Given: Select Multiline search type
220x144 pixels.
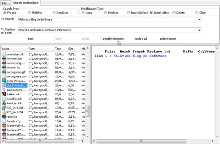Looking at the screenshot, I should pyautogui.click(x=29, y=13).
